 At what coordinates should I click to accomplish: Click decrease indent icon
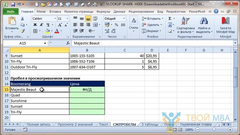click(75, 31)
